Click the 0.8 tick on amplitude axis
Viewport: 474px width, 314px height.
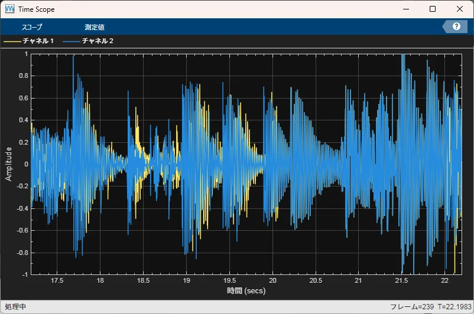(x=24, y=76)
